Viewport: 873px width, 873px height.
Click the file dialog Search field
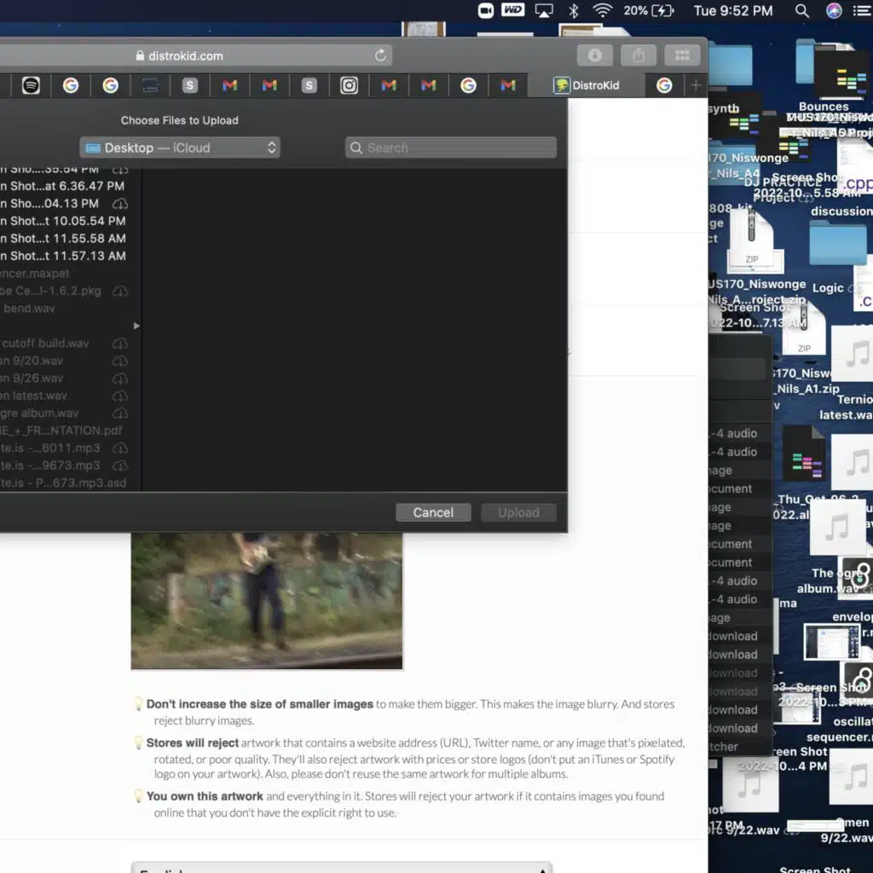point(451,147)
